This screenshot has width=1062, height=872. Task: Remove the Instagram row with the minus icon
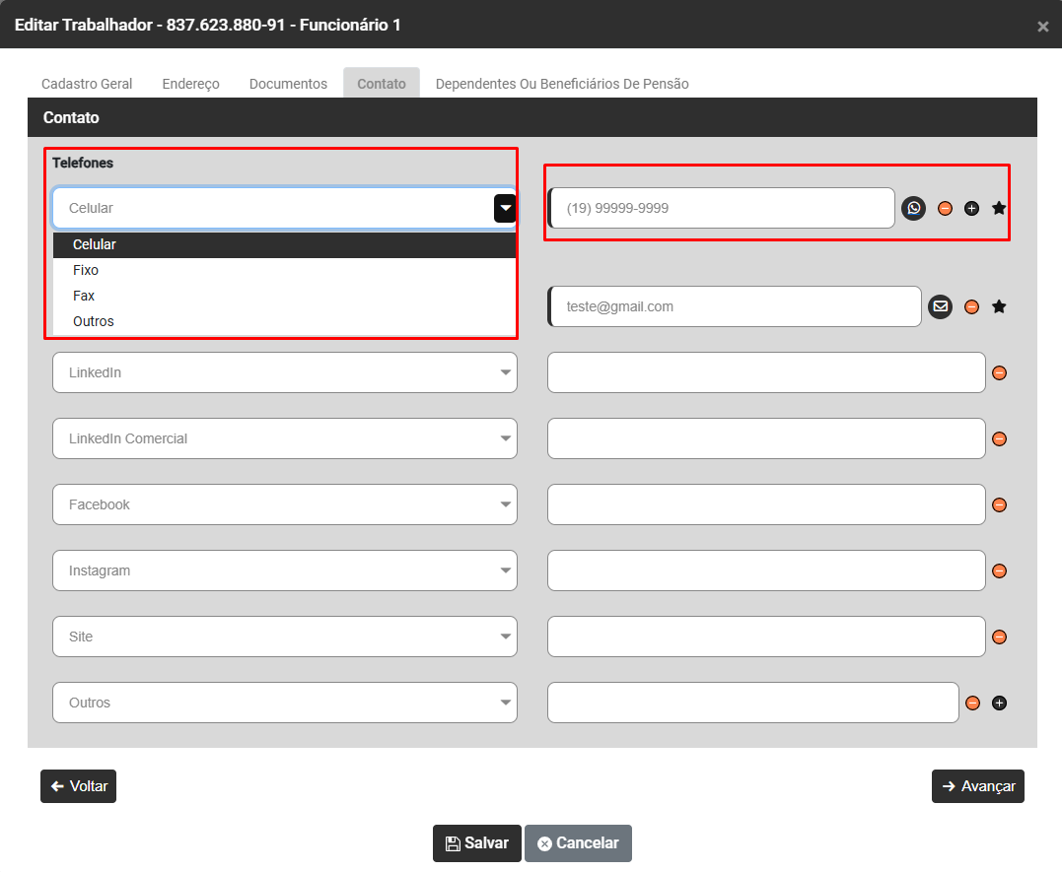pyautogui.click(x=999, y=570)
